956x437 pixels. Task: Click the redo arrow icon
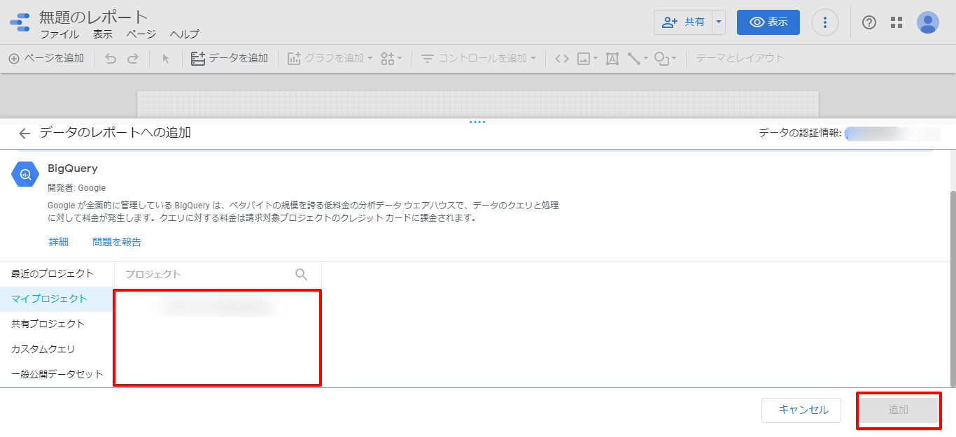[x=132, y=59]
